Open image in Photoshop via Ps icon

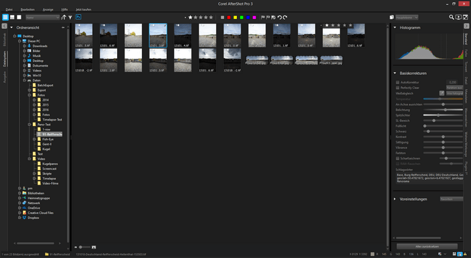pyautogui.click(x=79, y=17)
